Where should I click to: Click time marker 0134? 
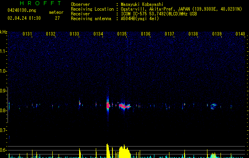point(98,34)
